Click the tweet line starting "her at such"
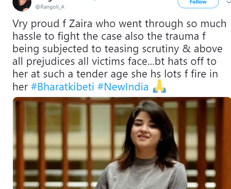The width and height of the screenshot is (231, 189). [x=115, y=74]
